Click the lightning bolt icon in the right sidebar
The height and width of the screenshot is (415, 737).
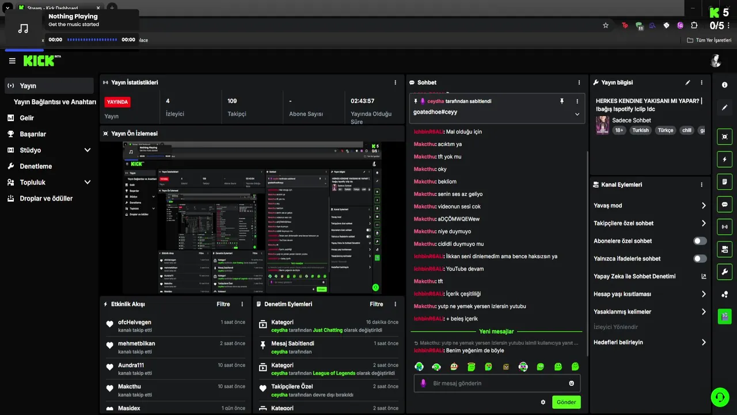[724, 160]
